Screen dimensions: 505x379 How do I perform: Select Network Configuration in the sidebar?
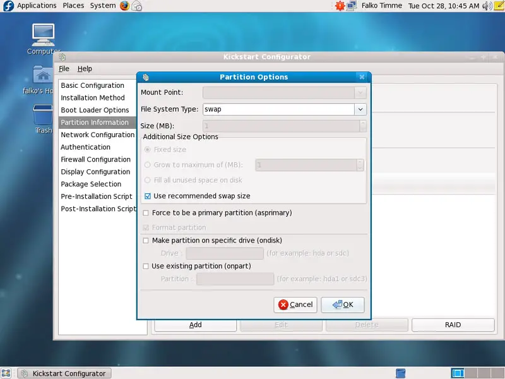(97, 135)
